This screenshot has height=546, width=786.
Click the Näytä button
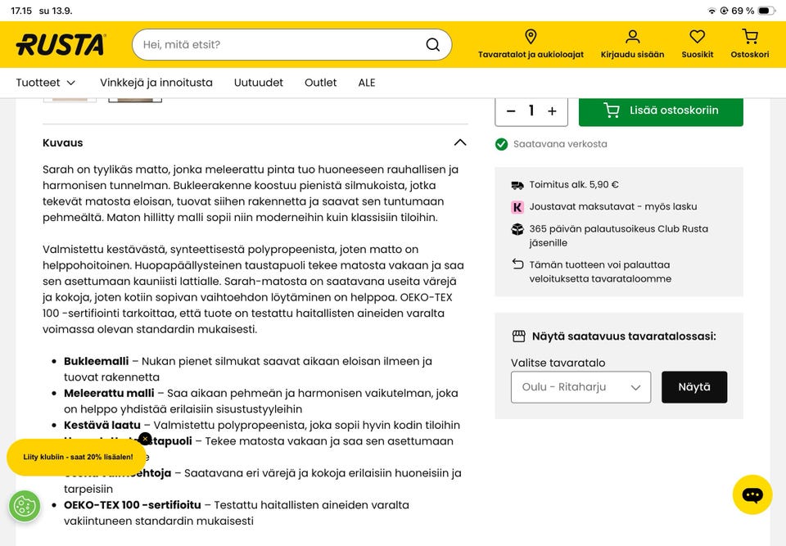[693, 387]
